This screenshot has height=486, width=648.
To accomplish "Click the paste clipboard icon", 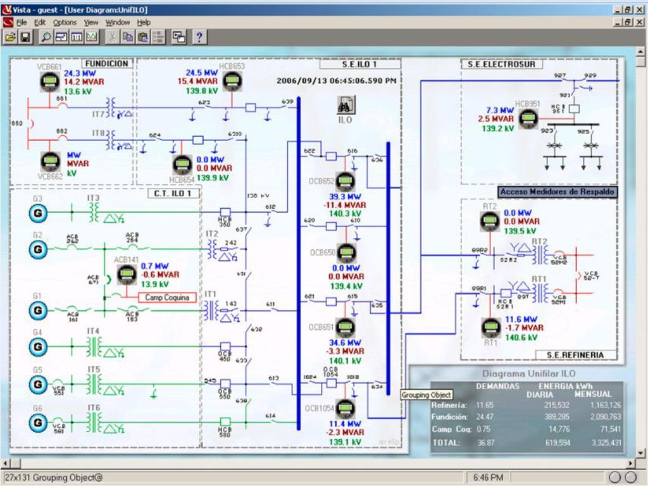I will pyautogui.click(x=143, y=37).
